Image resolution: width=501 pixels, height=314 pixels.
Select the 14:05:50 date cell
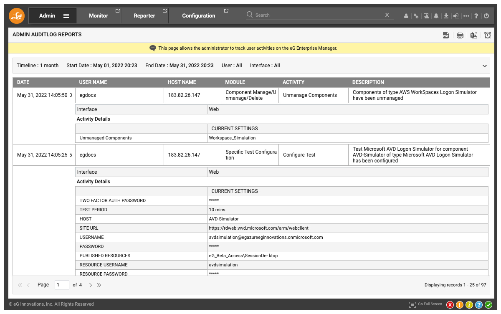point(44,95)
